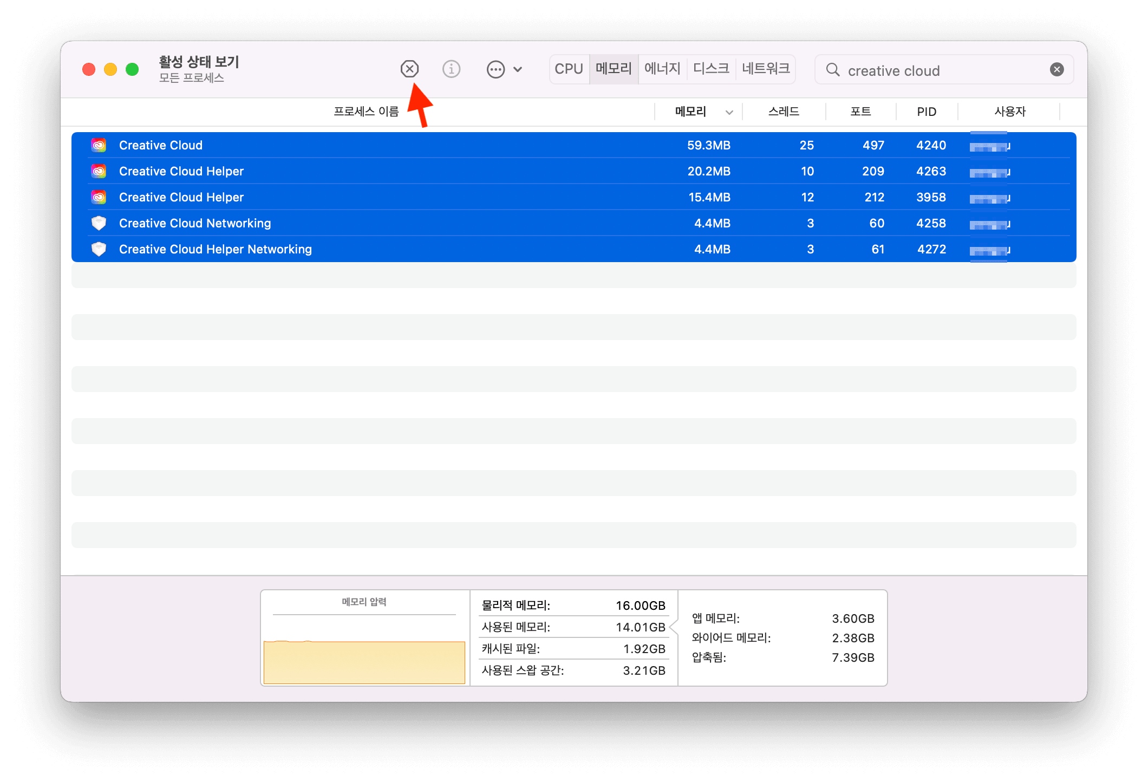Select the Creative Cloud Helper row with PID 3958
This screenshot has height=782, width=1148.
[x=574, y=197]
